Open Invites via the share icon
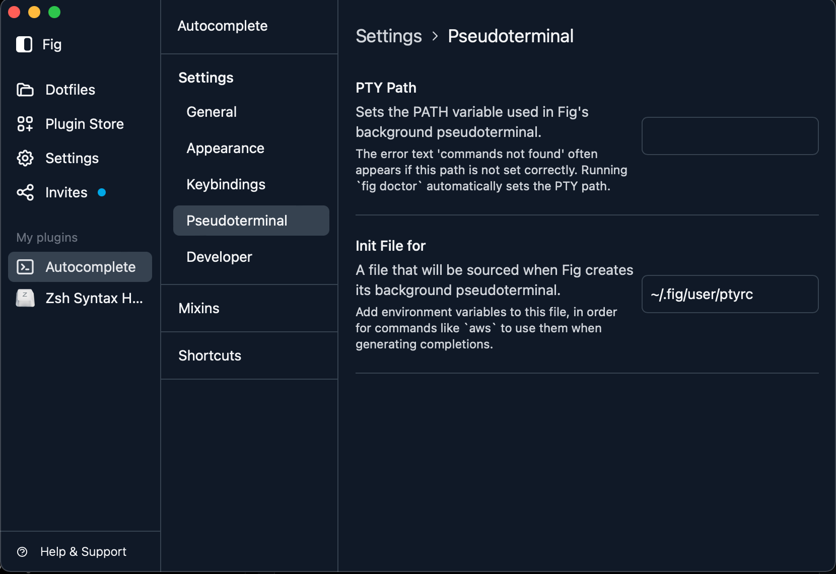836x574 pixels. coord(25,192)
